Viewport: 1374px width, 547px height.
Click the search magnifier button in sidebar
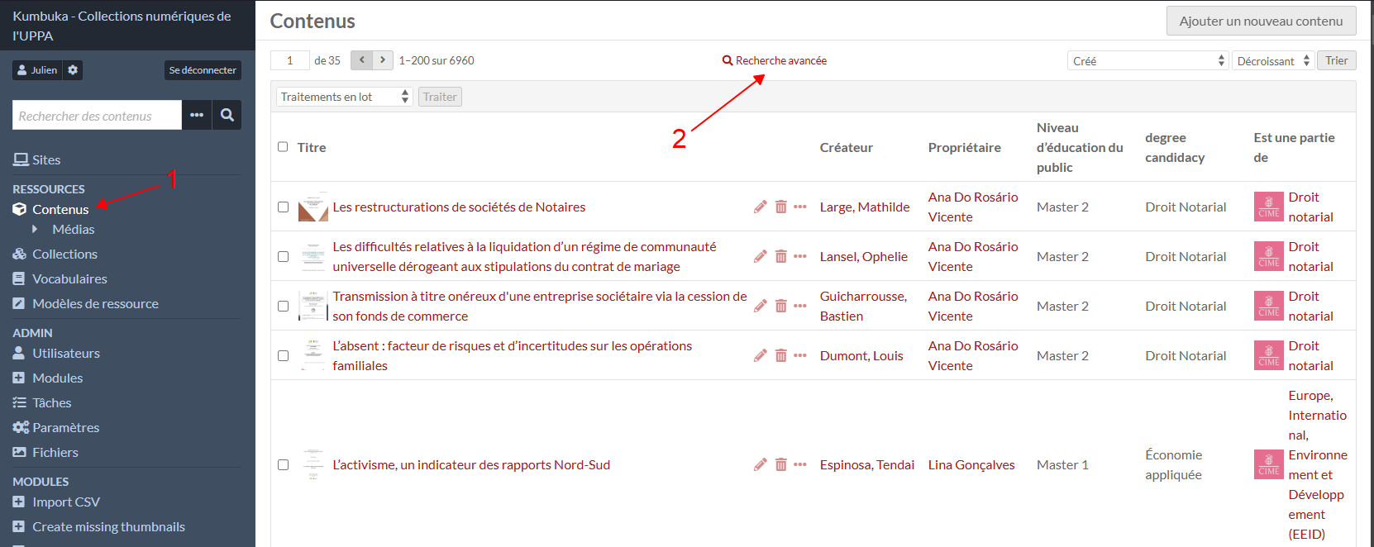(227, 115)
